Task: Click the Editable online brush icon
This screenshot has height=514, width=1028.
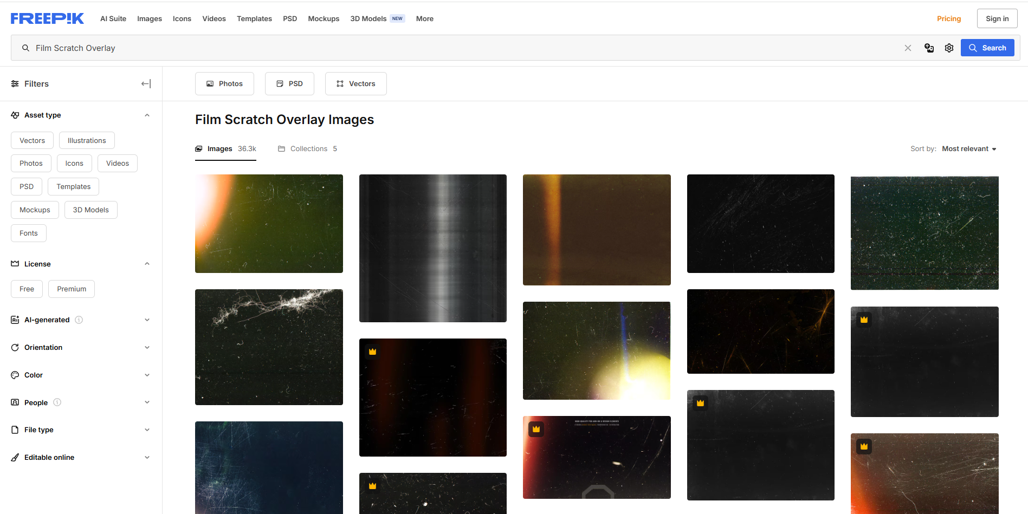Action: [15, 458]
